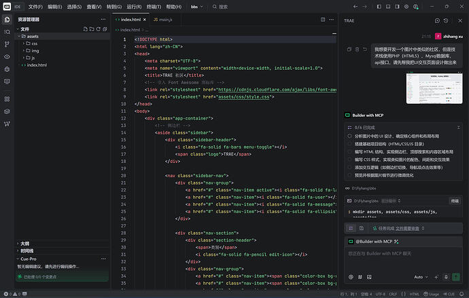
Task: Insert # context in chat input
Action: [360, 277]
